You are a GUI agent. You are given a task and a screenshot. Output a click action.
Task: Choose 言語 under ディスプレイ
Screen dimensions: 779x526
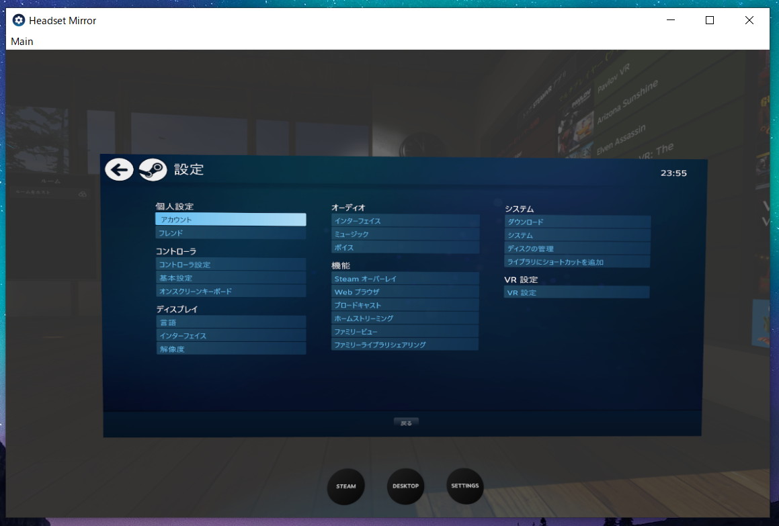click(231, 322)
